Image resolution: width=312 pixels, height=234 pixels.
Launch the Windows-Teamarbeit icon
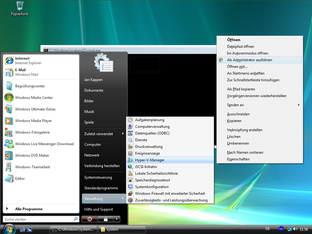click(9, 167)
